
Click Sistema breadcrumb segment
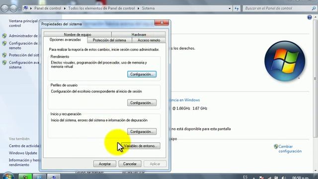pos(148,8)
